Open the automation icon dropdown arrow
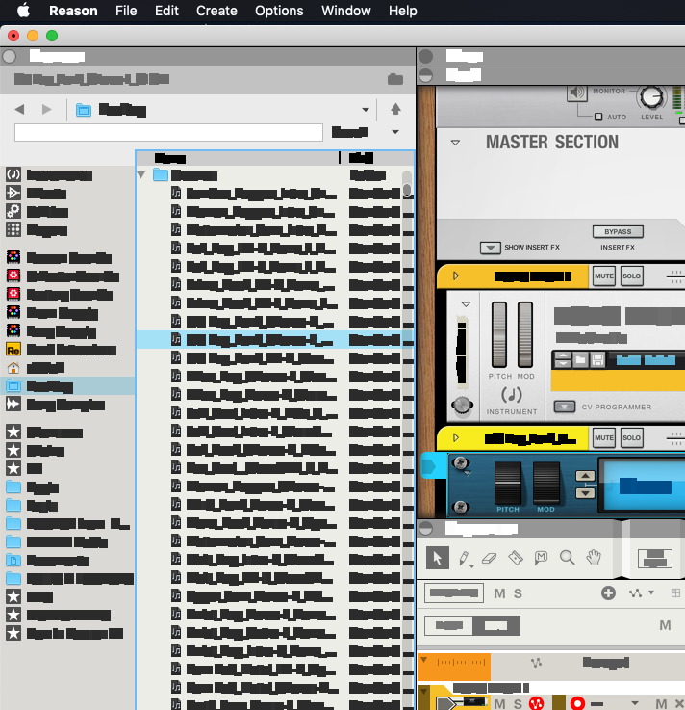Viewport: 685px width, 710px height. coord(651,592)
